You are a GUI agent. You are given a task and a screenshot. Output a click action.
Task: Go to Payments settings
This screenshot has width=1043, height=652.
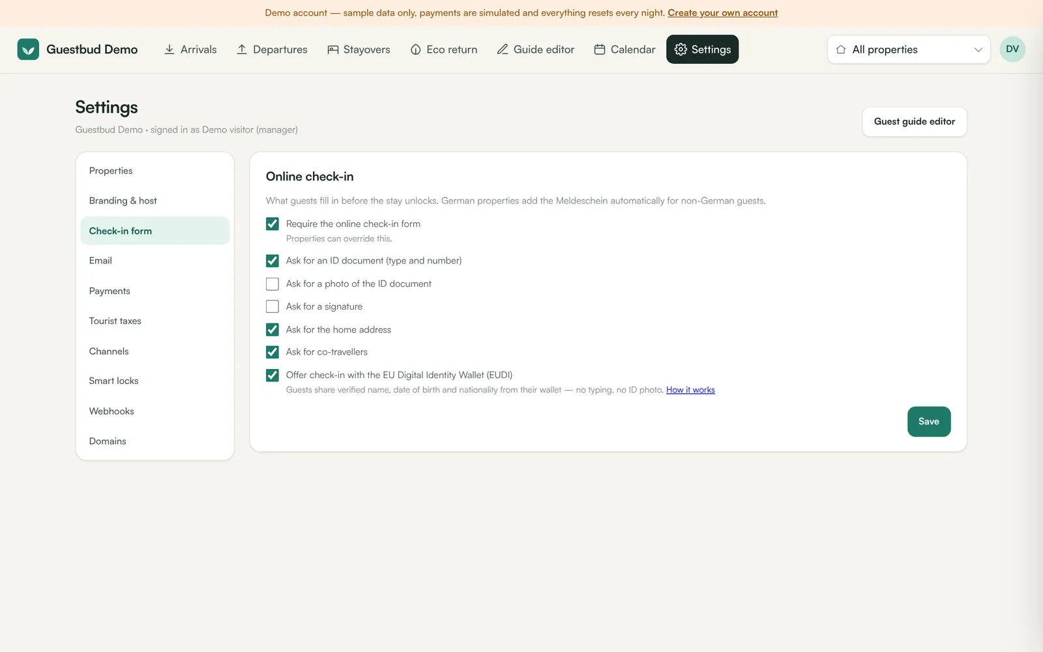click(x=155, y=291)
